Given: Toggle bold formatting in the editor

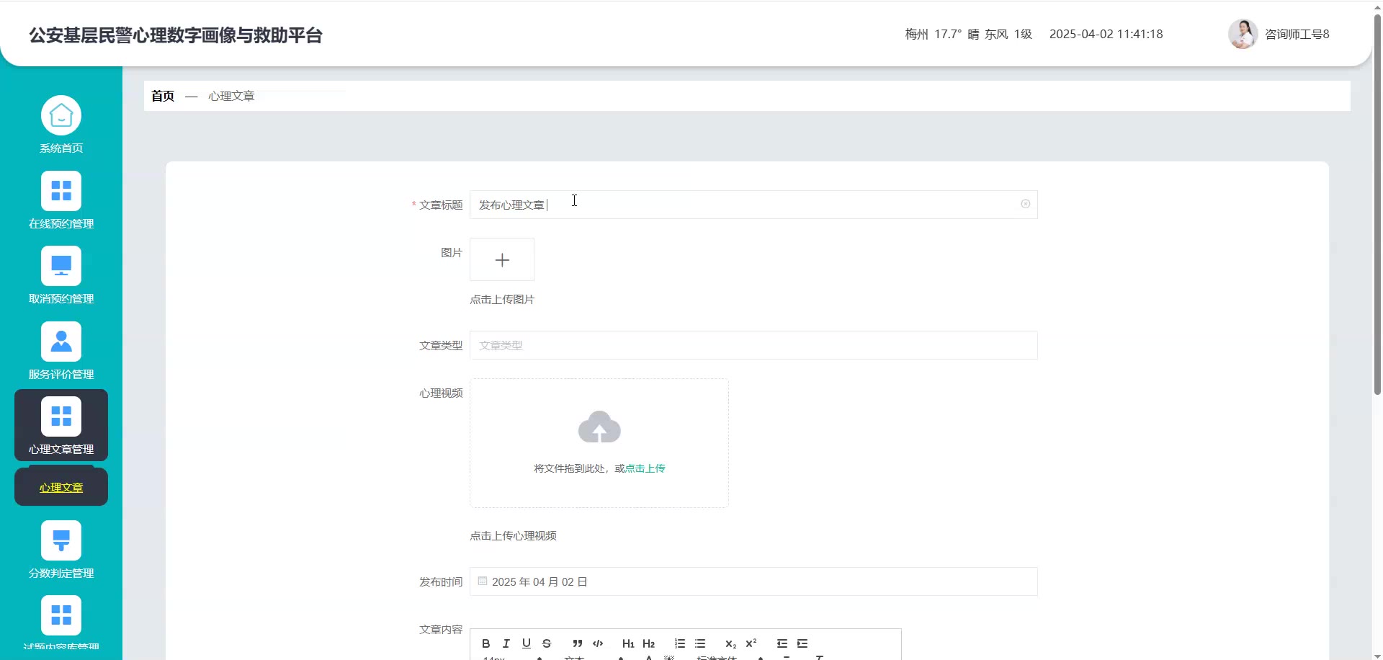Looking at the screenshot, I should click(486, 643).
